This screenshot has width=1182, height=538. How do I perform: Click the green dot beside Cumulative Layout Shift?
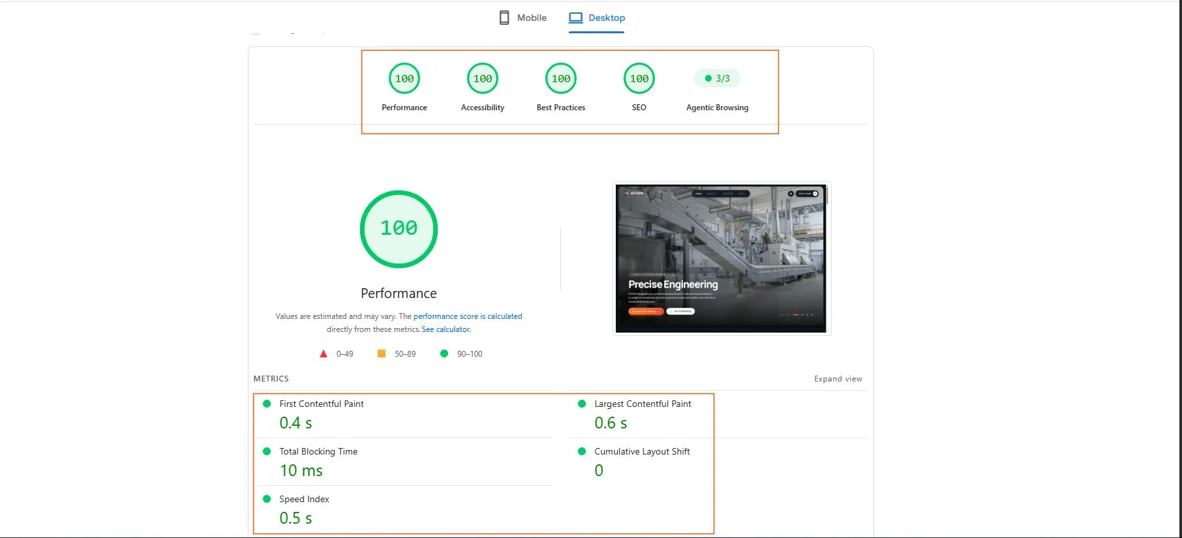coord(582,451)
